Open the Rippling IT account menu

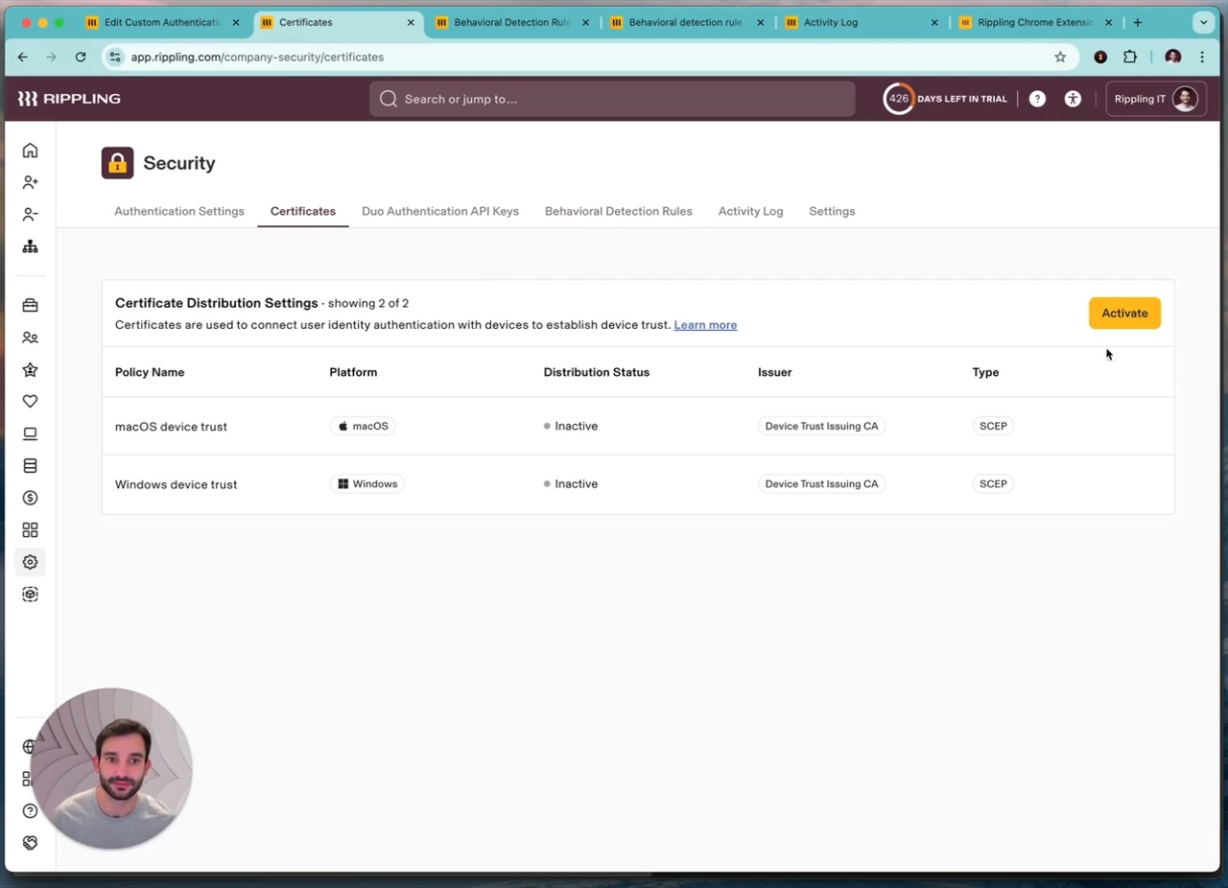pyautogui.click(x=1156, y=99)
